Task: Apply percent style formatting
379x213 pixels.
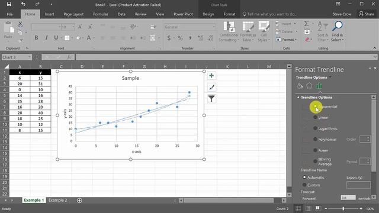Action: click(x=180, y=38)
